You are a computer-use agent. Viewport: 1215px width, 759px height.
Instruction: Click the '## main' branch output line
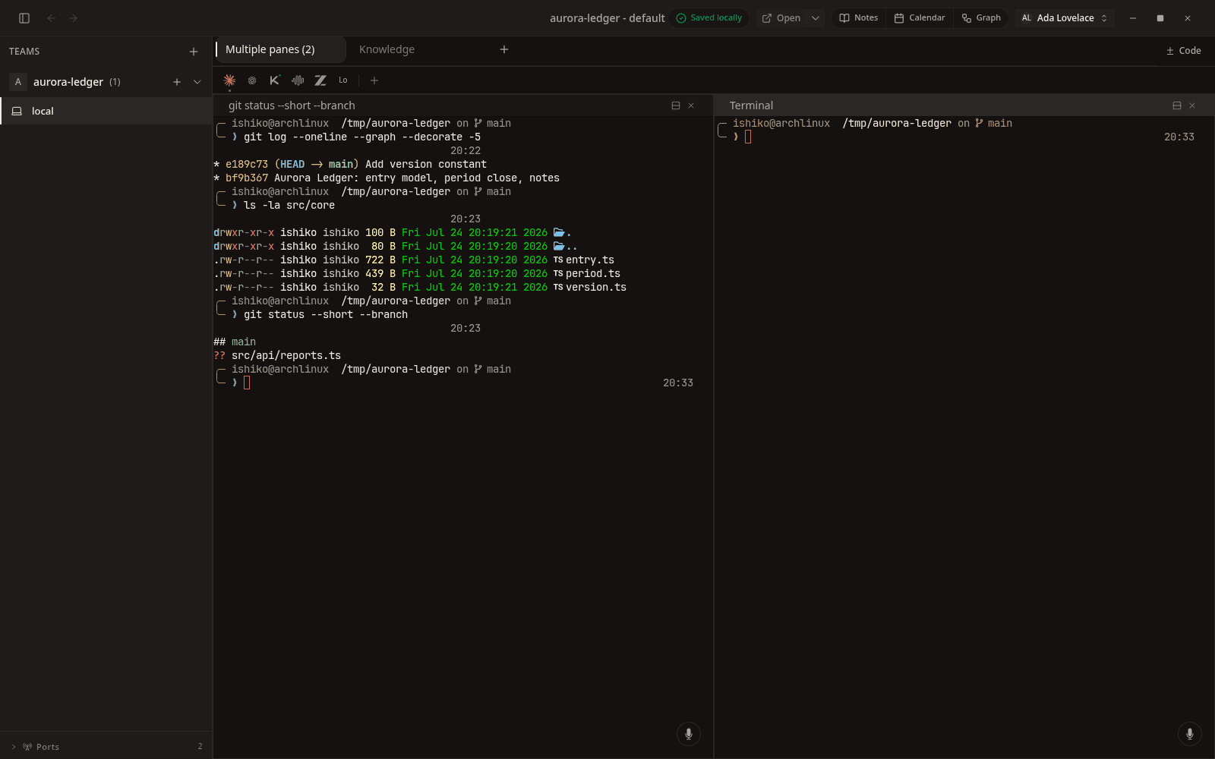(x=235, y=342)
